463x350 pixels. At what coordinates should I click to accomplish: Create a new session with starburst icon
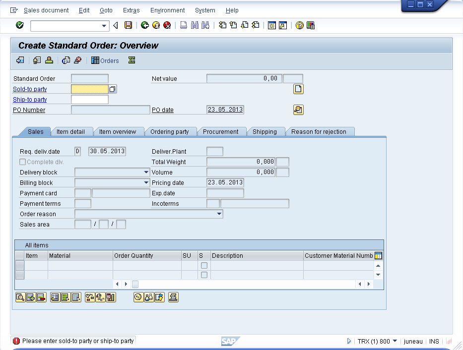coord(271,25)
